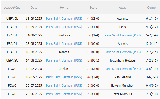Select Real Madrid away team
This screenshot has width=160, height=99.
[x=123, y=77]
